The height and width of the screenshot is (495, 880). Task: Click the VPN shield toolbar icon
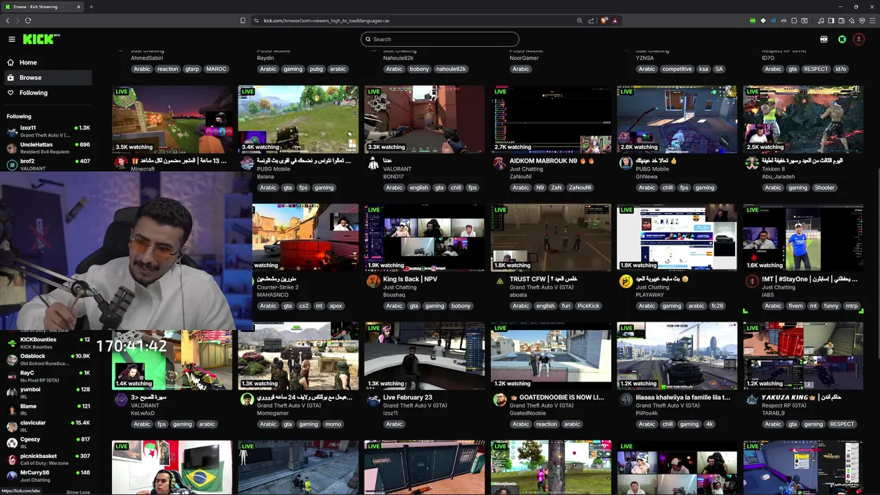click(862, 21)
